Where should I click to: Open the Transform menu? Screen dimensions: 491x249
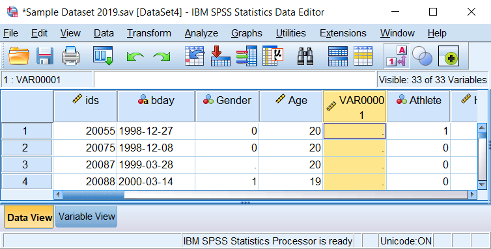pos(149,33)
